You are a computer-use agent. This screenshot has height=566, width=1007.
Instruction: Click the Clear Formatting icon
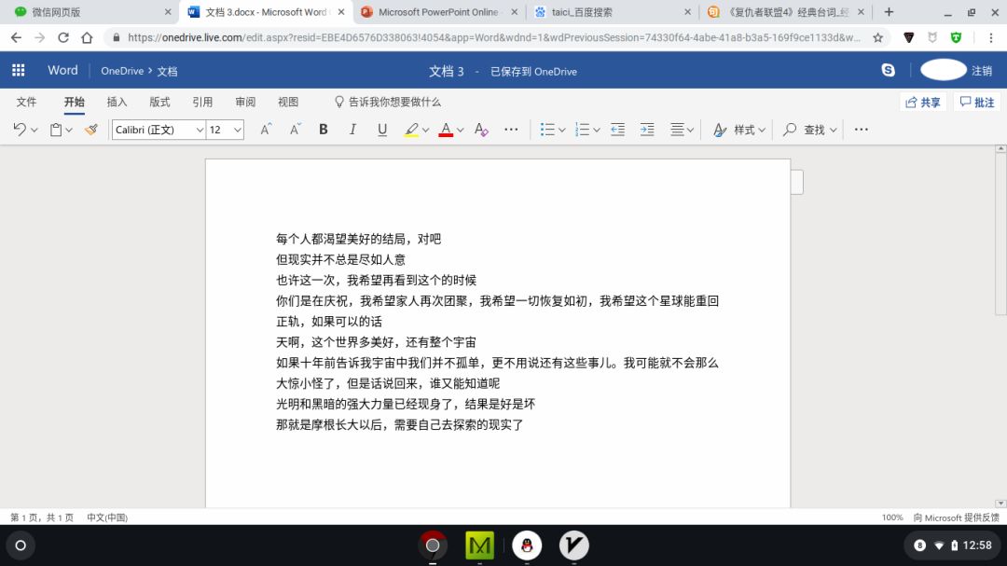click(481, 130)
